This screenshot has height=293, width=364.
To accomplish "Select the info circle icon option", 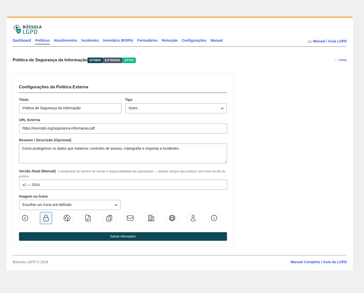I will click(214, 218).
